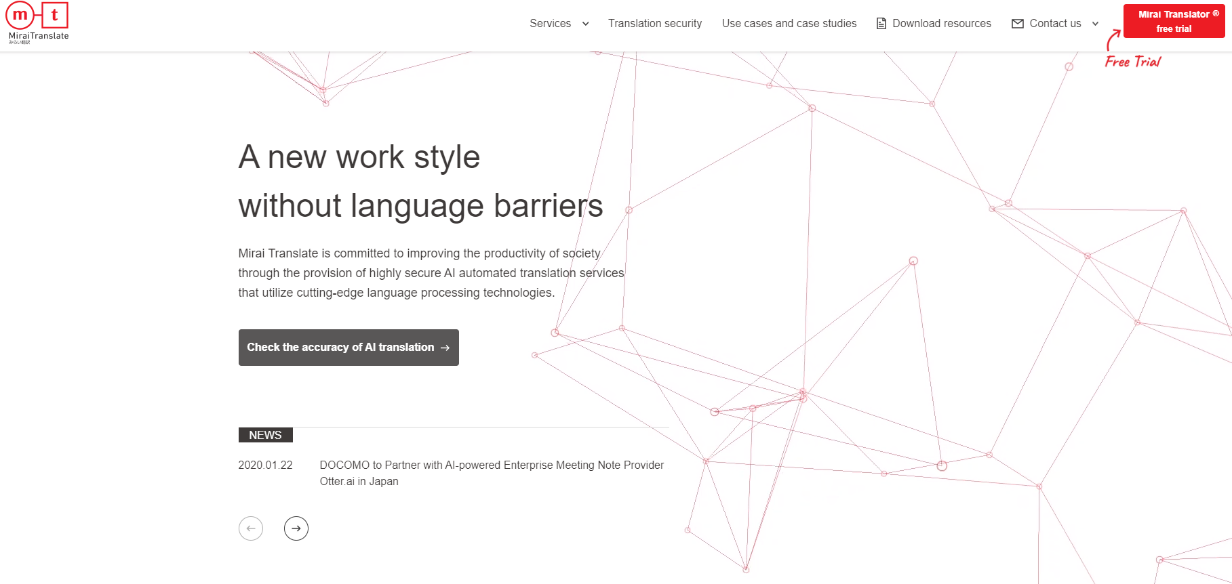Open the Download resources link

click(x=941, y=24)
